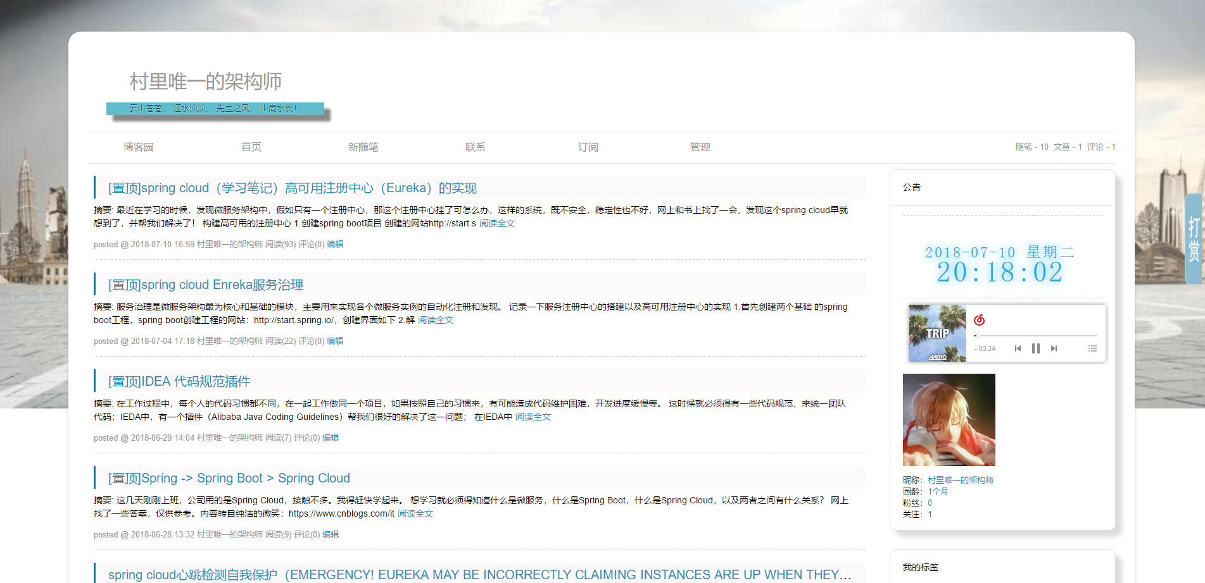Click 阅读全文 for Enreka服务治理 post
1205x583 pixels.
click(436, 320)
